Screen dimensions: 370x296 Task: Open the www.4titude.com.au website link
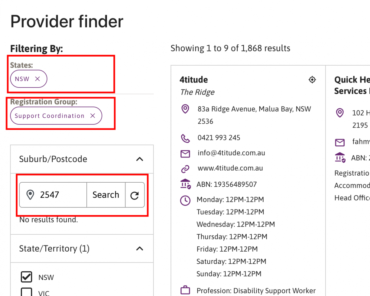coord(230,168)
